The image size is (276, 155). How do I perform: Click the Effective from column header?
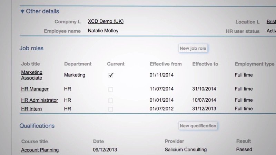click(166, 64)
